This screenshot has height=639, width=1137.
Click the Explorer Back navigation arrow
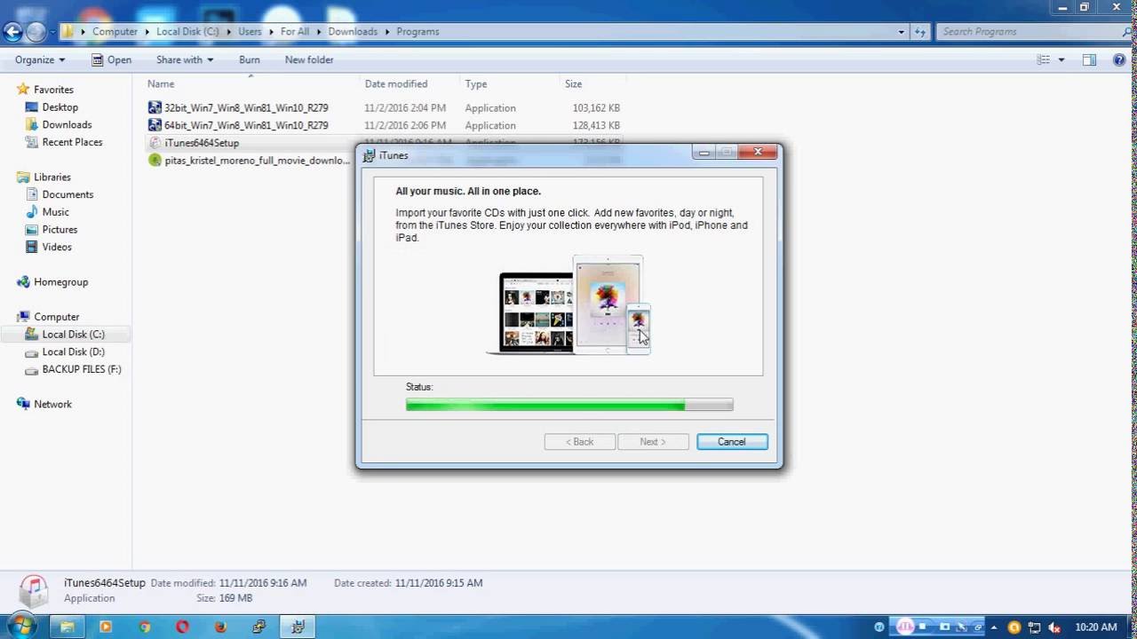[x=12, y=32]
